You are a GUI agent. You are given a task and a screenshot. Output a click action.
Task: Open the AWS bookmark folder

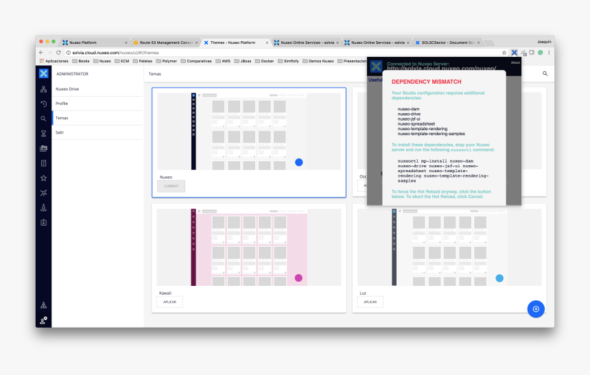pyautogui.click(x=223, y=61)
